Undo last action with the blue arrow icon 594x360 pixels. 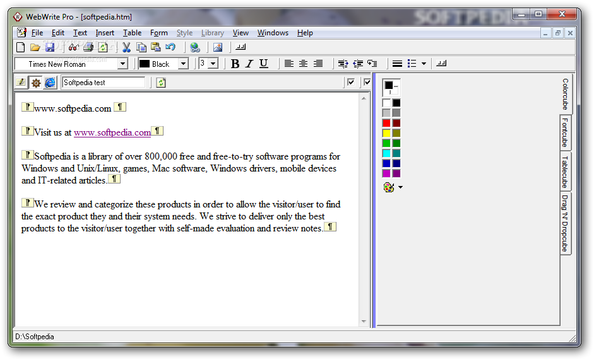(170, 47)
